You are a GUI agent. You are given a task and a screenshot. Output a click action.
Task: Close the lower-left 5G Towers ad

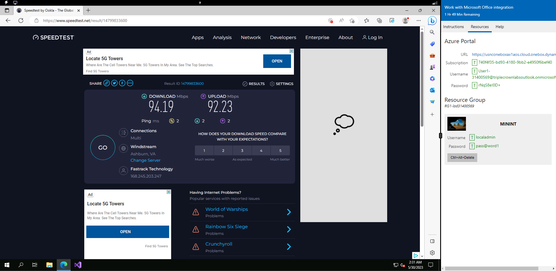pos(169,192)
